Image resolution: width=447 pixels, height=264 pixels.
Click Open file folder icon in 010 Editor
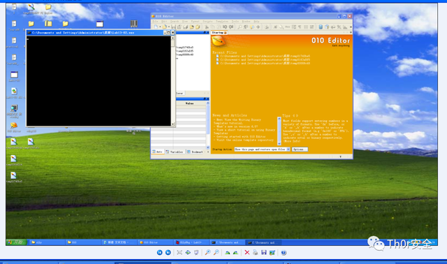(x=165, y=27)
